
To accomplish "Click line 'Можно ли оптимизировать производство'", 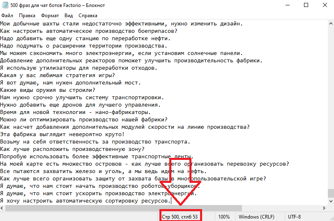I will point(84,120).
